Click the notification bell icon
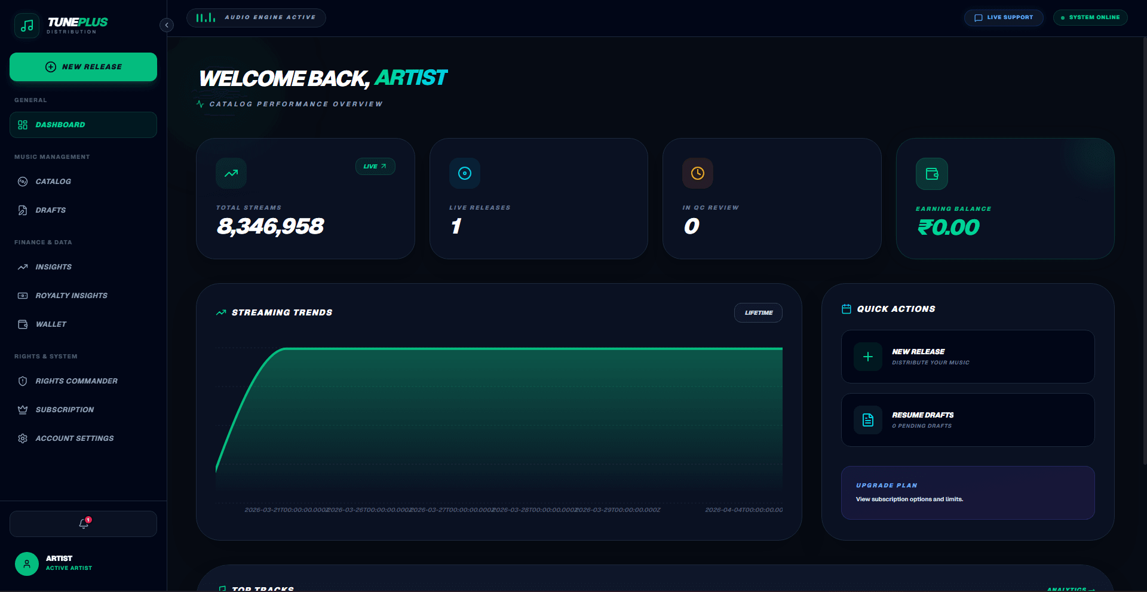The image size is (1147, 592). tap(84, 524)
